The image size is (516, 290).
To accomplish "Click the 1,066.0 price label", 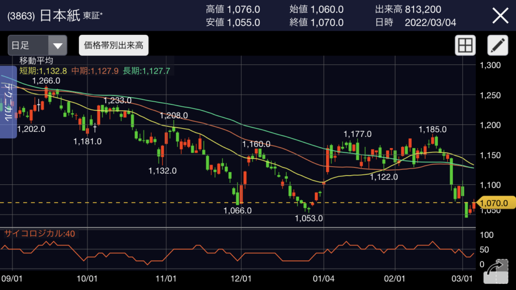I will (x=238, y=210).
